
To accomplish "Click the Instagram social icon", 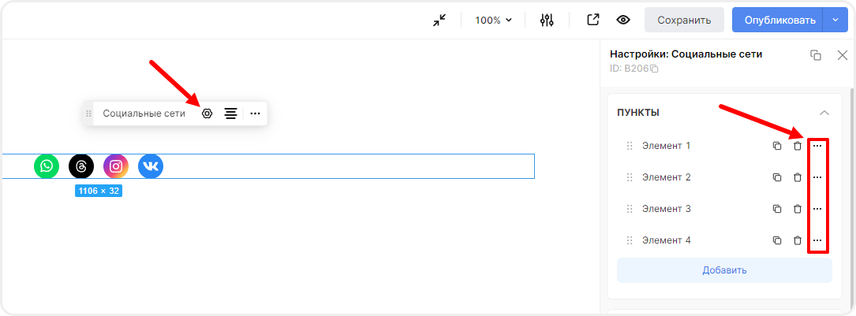I will point(116,166).
